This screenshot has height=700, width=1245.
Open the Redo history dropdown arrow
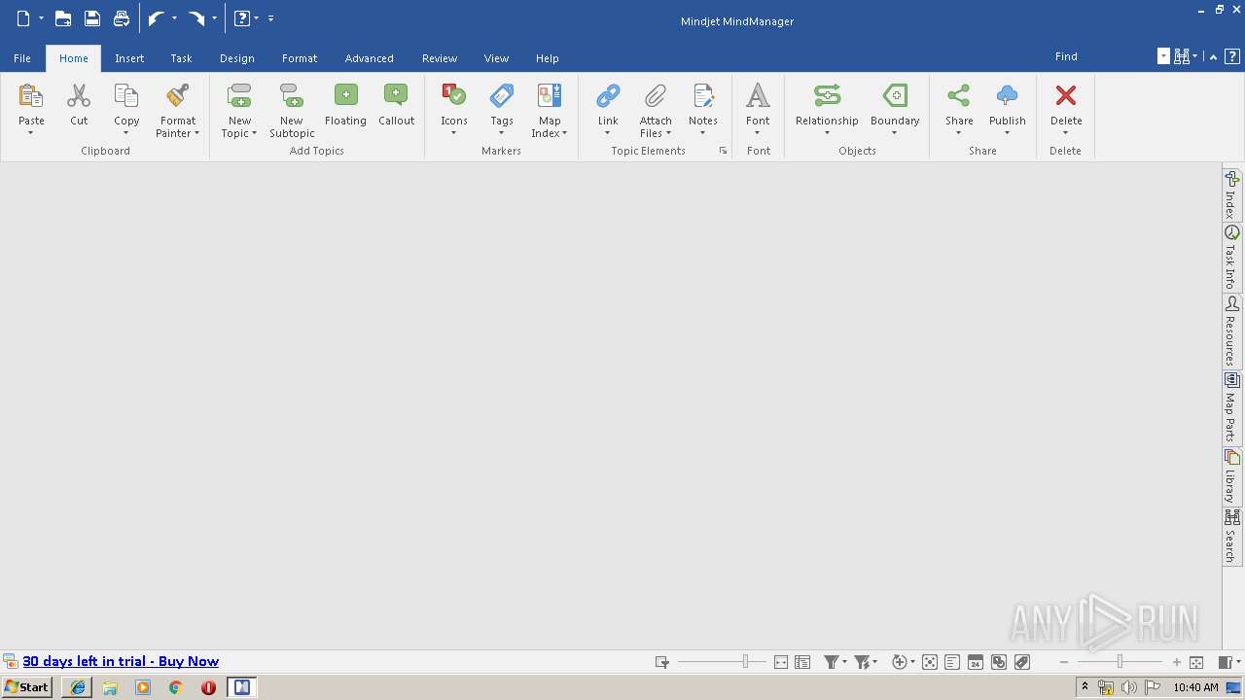pos(214,18)
